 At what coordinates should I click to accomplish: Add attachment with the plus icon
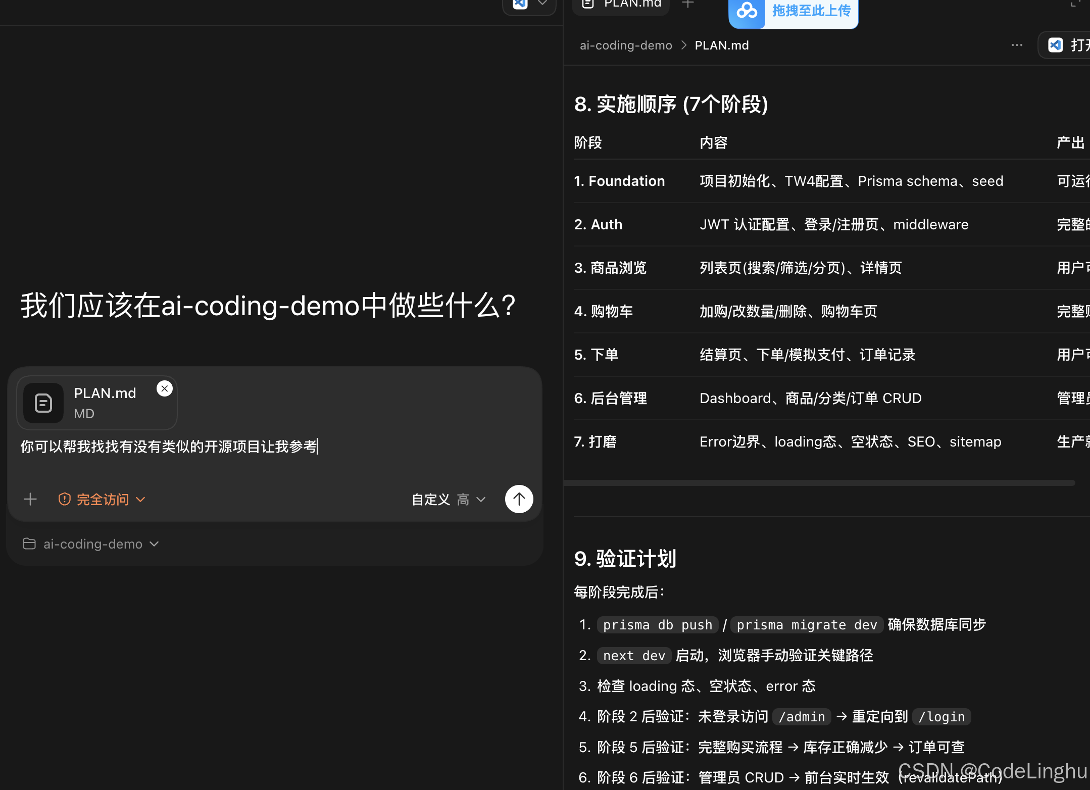pos(30,499)
